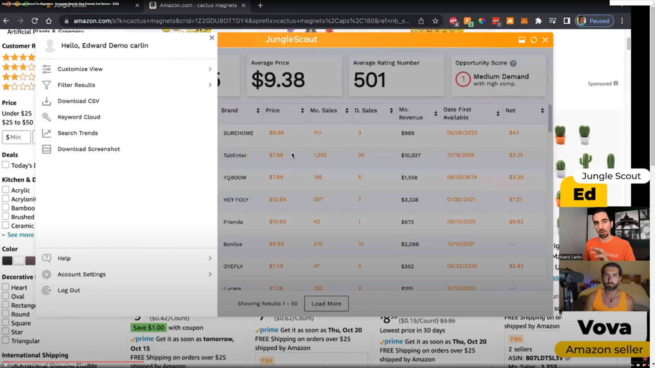Open a new browser tab
Viewport: 655px width, 368px height.
[x=260, y=5]
